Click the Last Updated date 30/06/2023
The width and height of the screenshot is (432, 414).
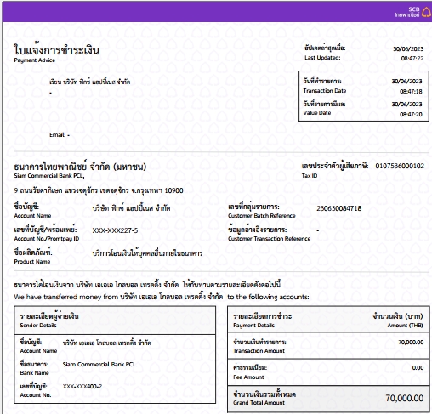pyautogui.click(x=408, y=48)
